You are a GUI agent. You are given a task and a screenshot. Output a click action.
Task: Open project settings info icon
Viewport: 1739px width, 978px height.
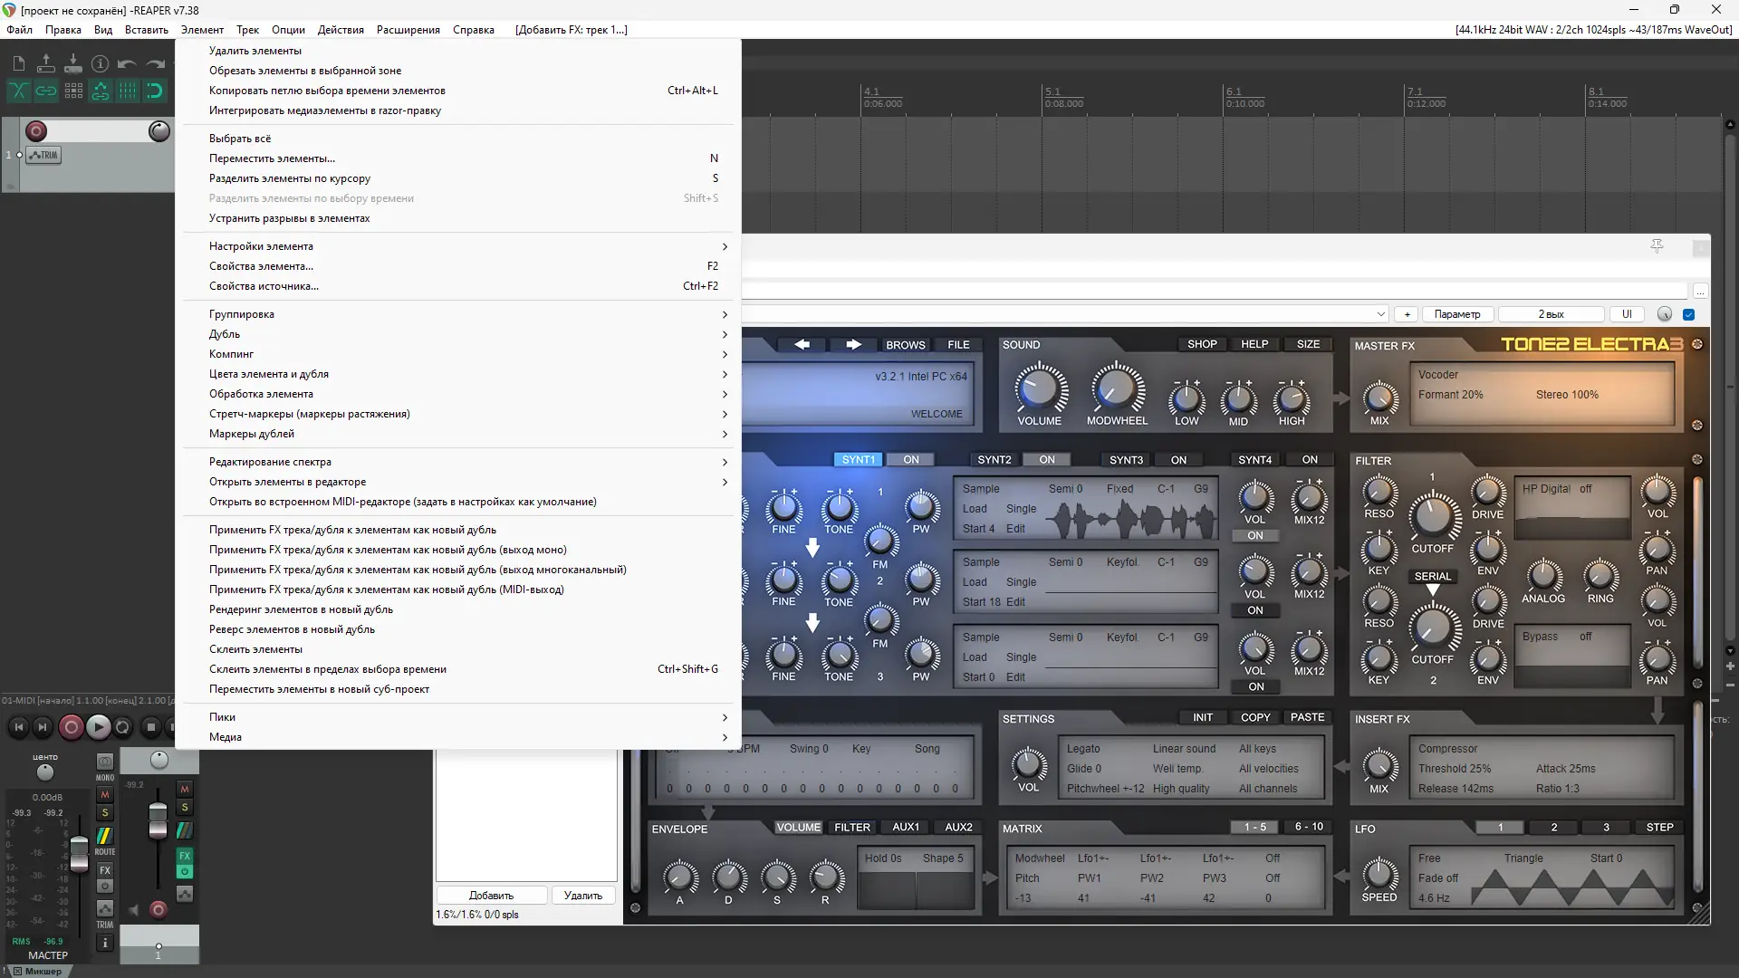(101, 63)
